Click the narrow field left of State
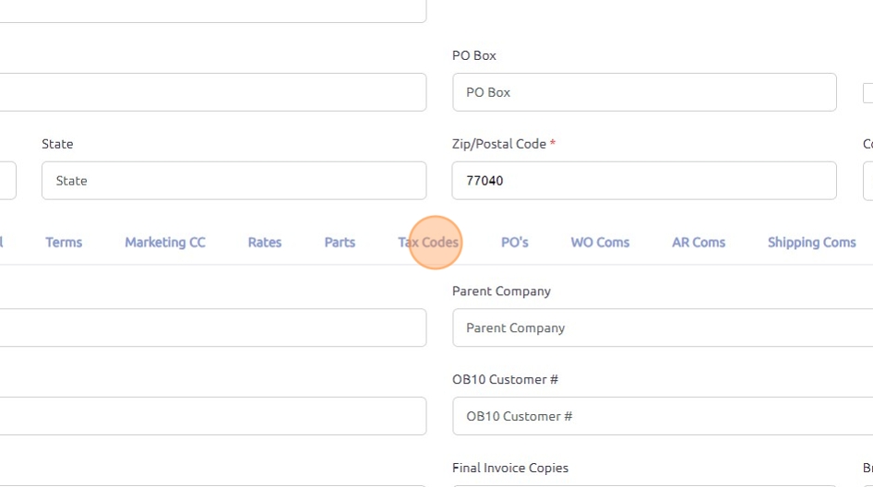The height and width of the screenshot is (487, 873). pos(7,181)
